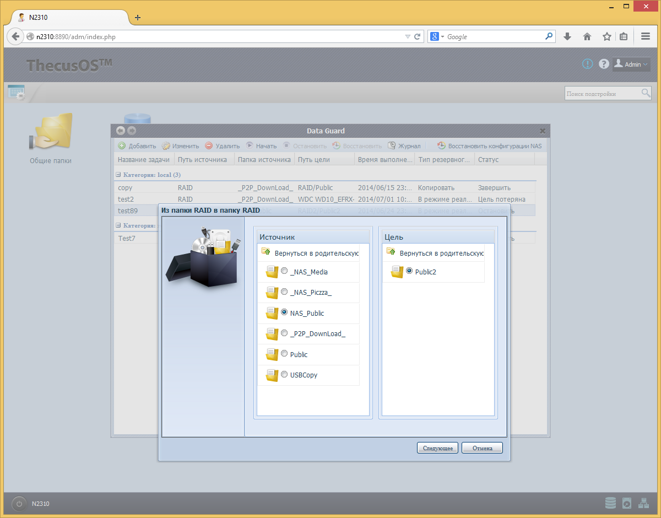The width and height of the screenshot is (661, 518).
Task: Select the NAS_Public source folder radio
Action: 284,312
